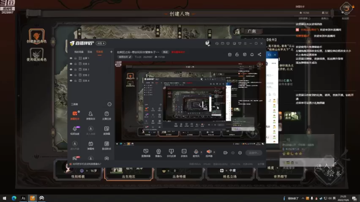
Task: Add a 多媒体 media source
Action: coord(184,153)
